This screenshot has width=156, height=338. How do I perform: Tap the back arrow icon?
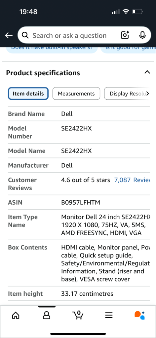[x=9, y=35]
